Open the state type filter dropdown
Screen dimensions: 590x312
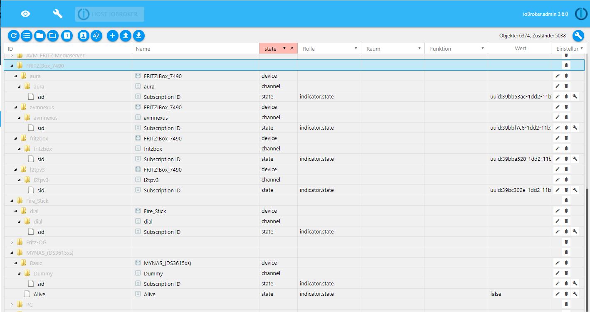[x=284, y=48]
